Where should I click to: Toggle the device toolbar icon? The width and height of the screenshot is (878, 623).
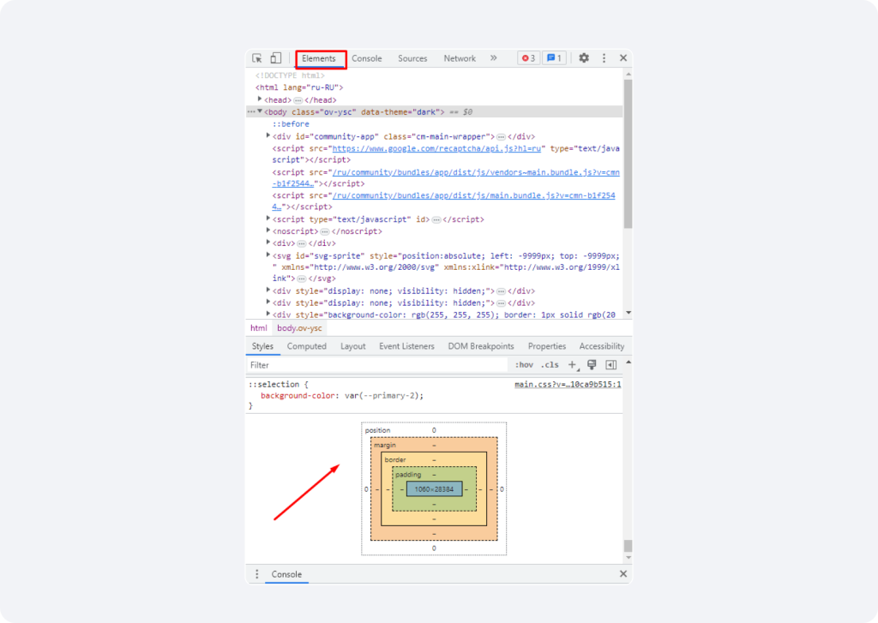[275, 58]
